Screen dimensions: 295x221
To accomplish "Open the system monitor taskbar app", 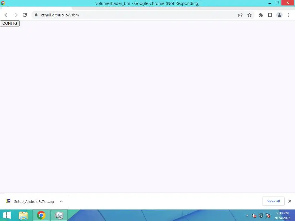I will (59, 215).
